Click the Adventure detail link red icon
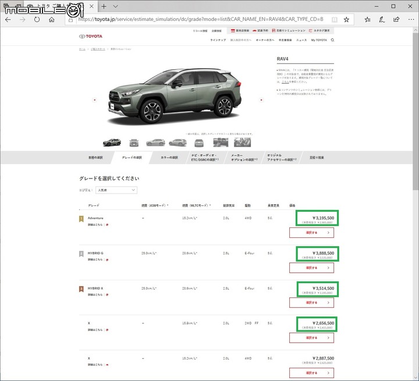Viewport: 419px width, 381px height. (107, 225)
